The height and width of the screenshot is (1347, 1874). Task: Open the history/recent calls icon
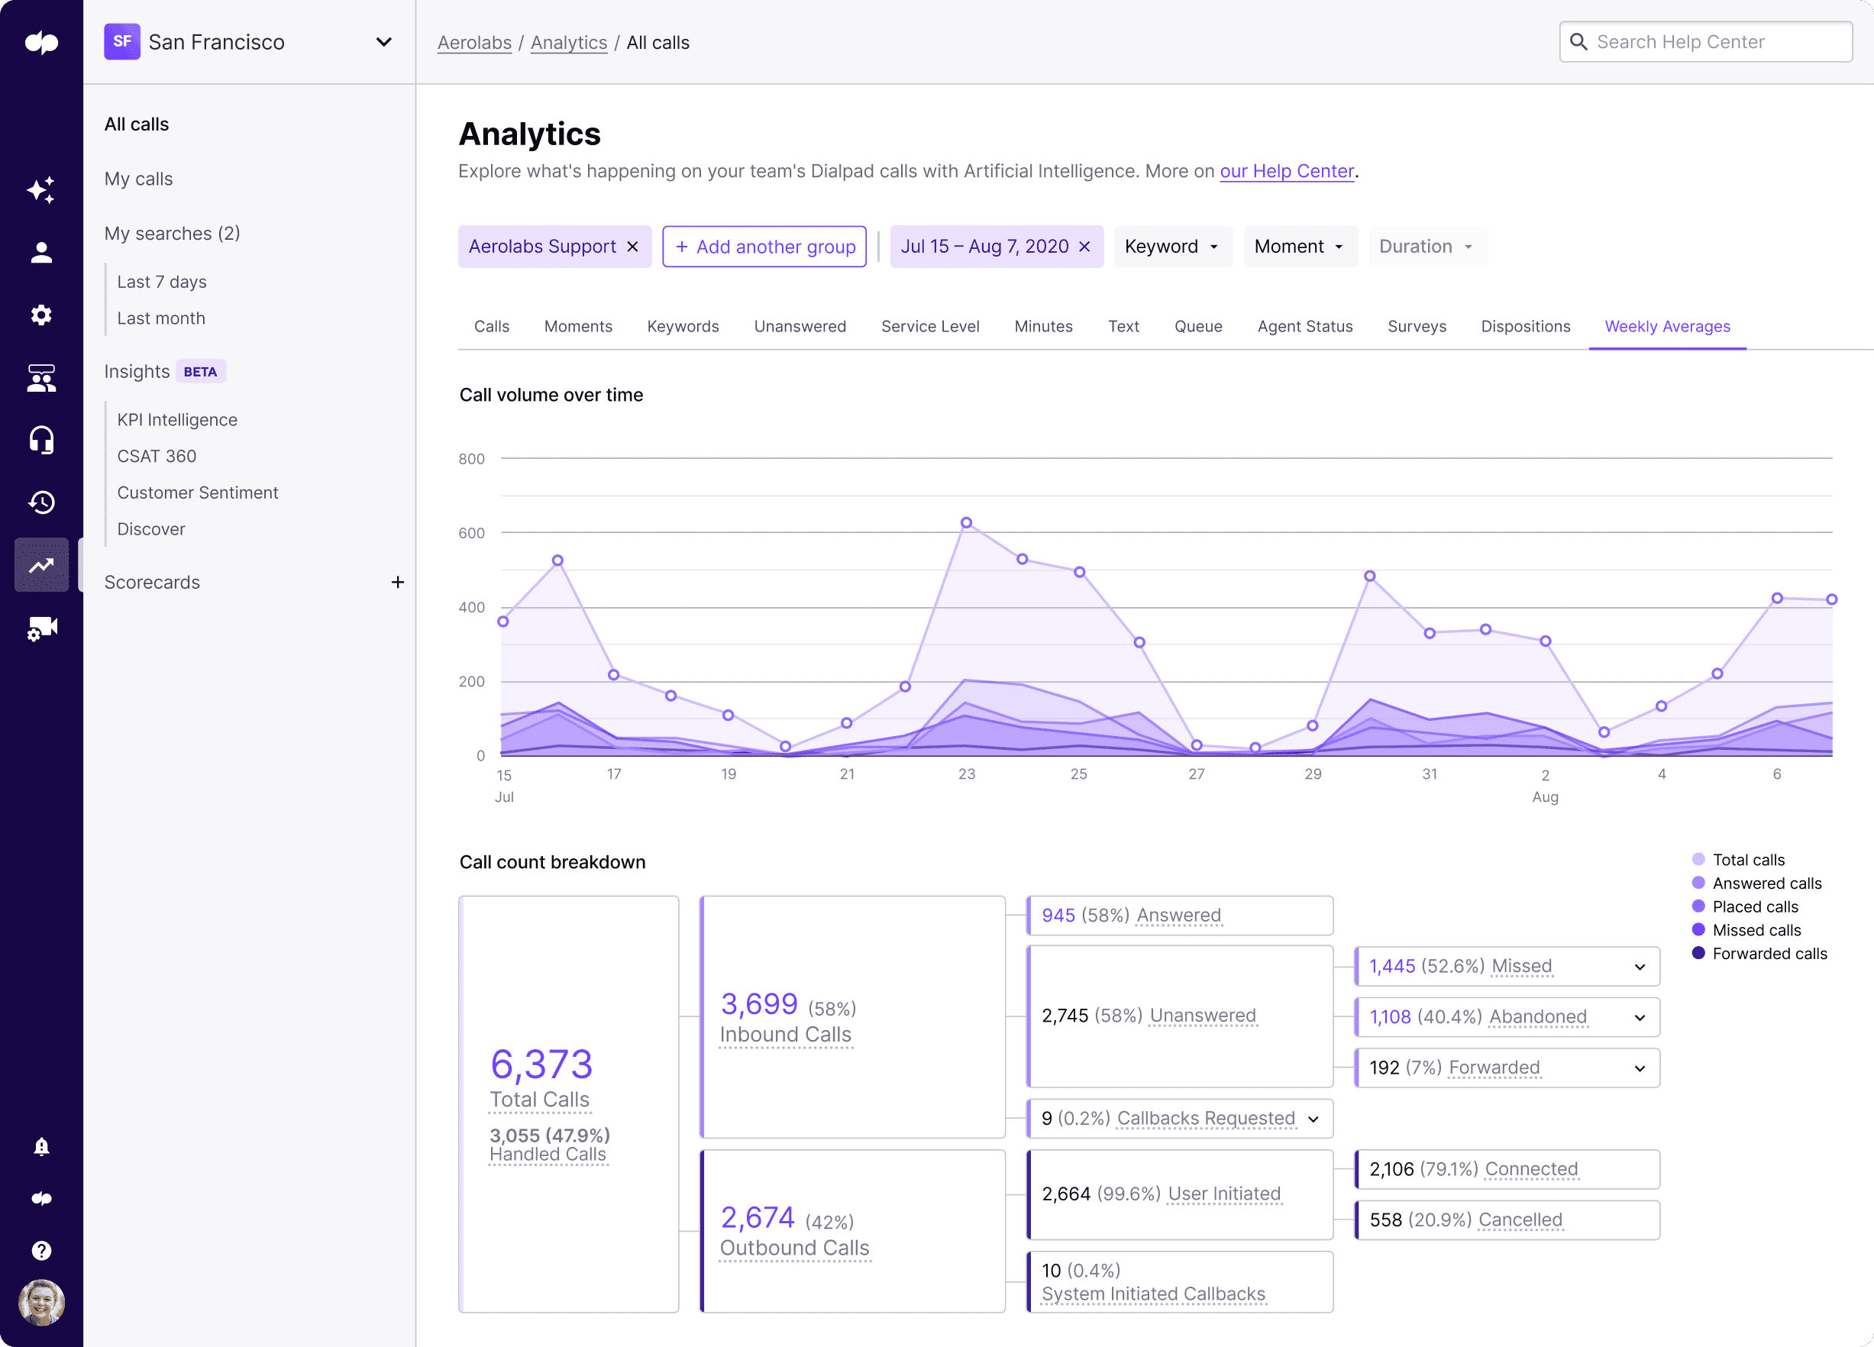click(42, 500)
